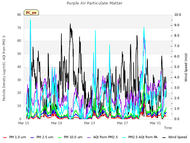Select the AQI from PM2.5 legend label
Image resolution: width=190 pixels, height=143 pixels.
coord(105,137)
